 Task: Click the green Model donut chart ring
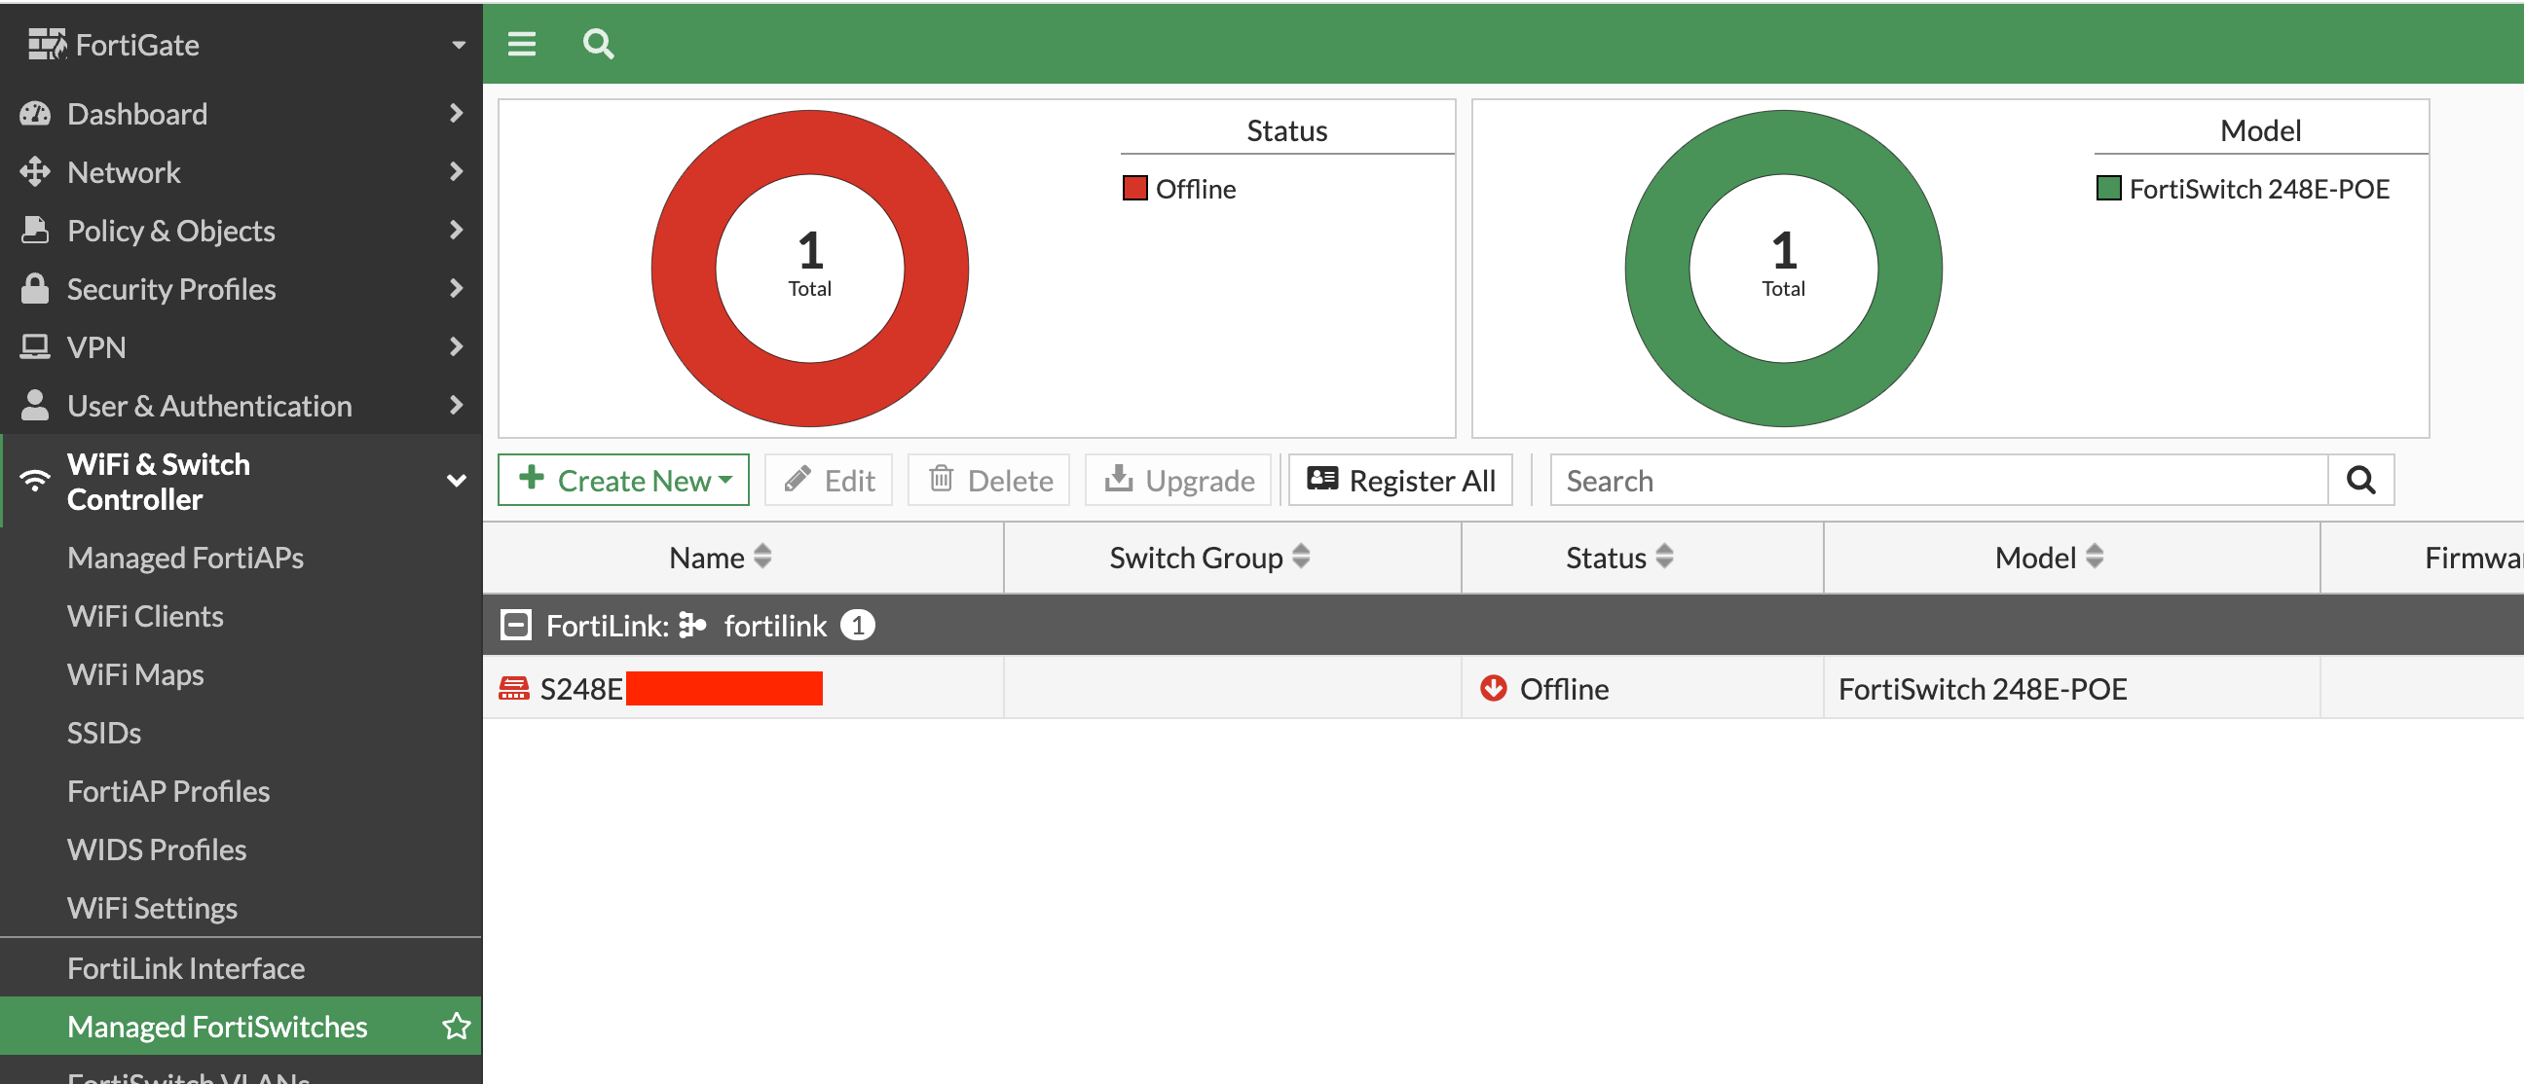[x=1658, y=268]
